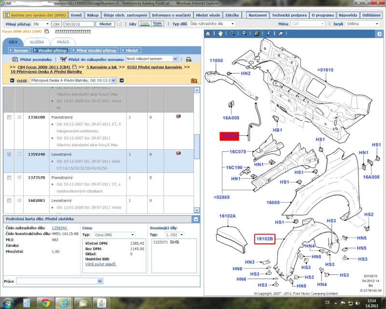Open the Oddíl section dropdown
This screenshot has height=309, width=386.
coord(113,81)
